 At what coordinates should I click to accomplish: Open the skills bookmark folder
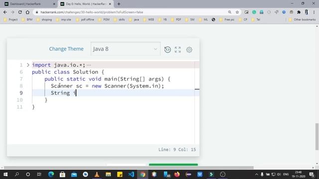click(x=119, y=19)
